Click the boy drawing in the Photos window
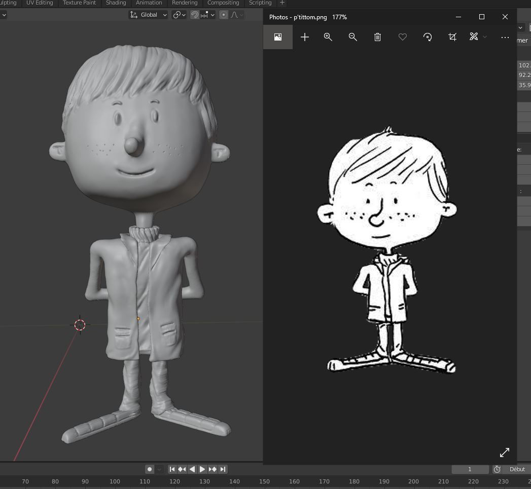 (x=387, y=250)
